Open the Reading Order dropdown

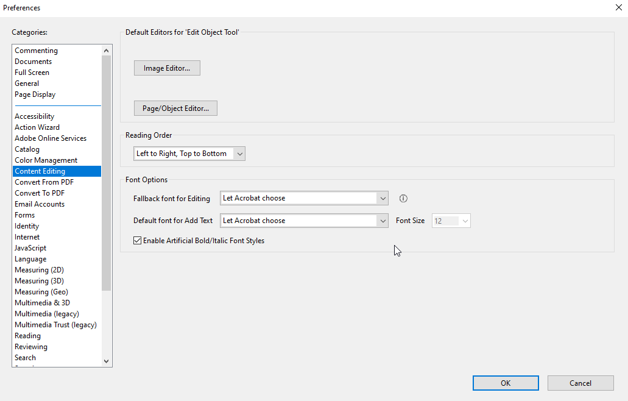240,154
